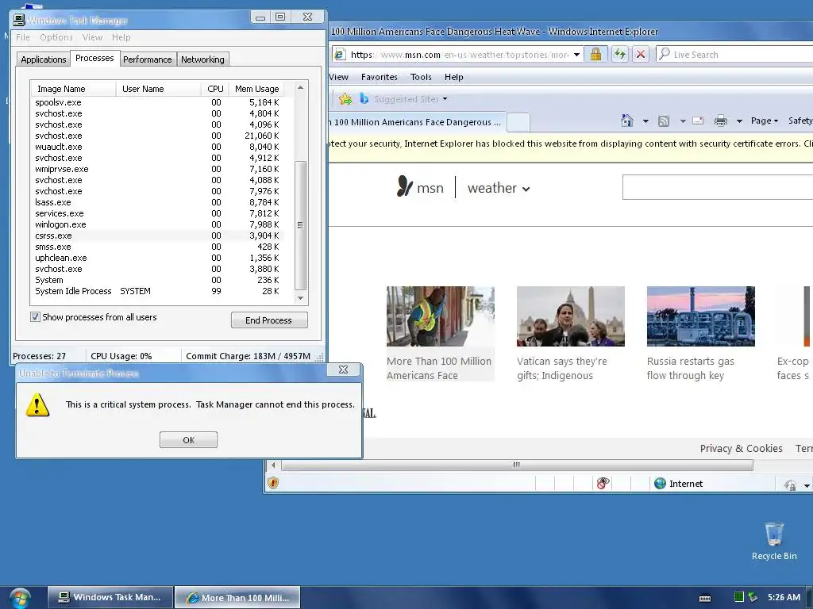Click the network tray icon

[x=753, y=597]
